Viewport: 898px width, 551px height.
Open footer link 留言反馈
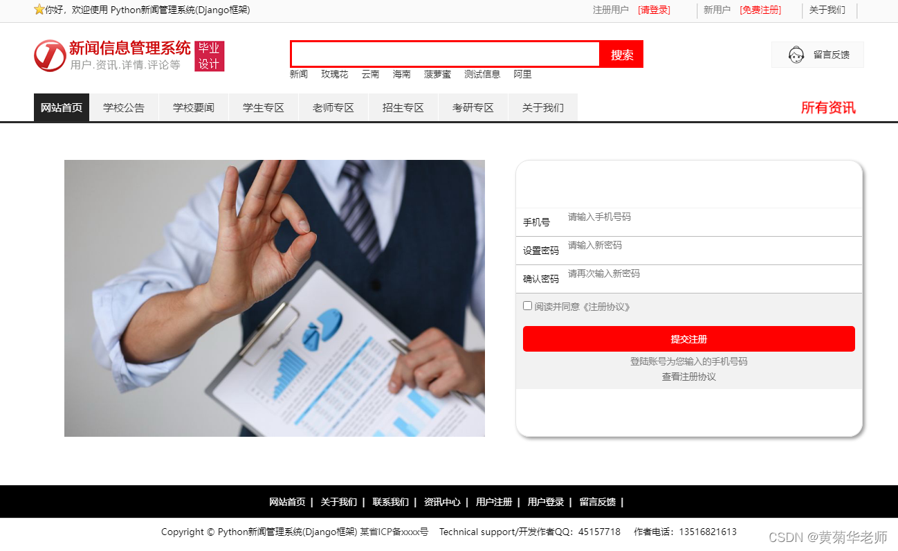click(x=598, y=502)
